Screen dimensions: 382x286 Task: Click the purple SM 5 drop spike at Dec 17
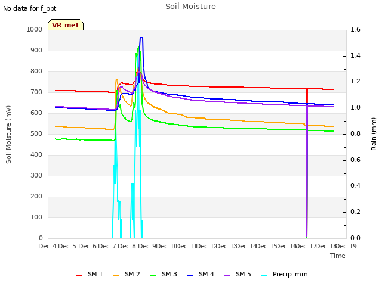click(x=307, y=170)
